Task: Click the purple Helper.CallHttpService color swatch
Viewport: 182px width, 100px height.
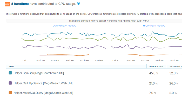Action: (x=10, y=83)
